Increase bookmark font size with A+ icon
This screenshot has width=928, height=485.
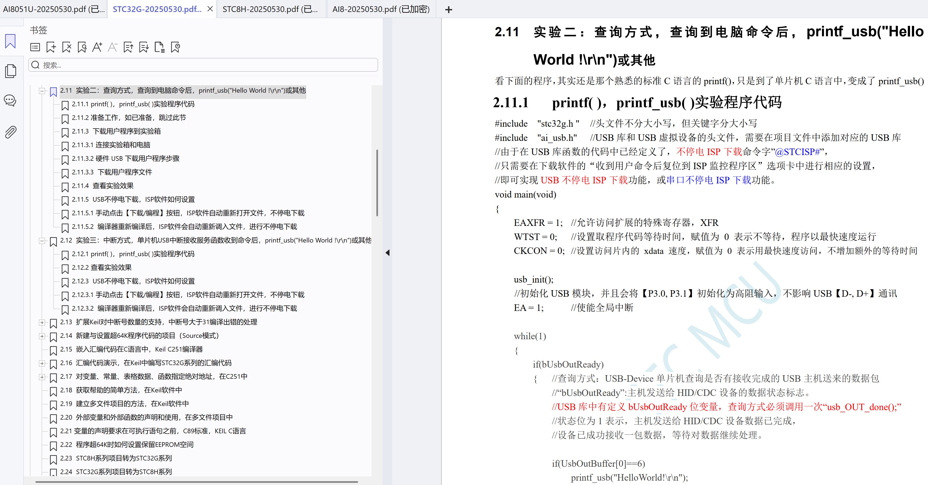click(x=97, y=47)
